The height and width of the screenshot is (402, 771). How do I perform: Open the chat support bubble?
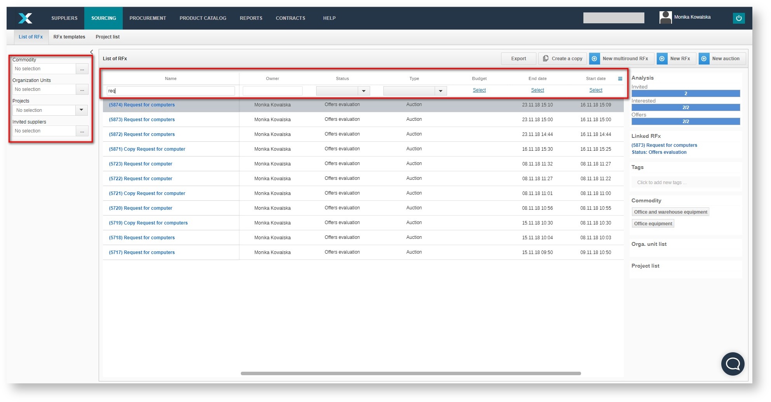[733, 364]
